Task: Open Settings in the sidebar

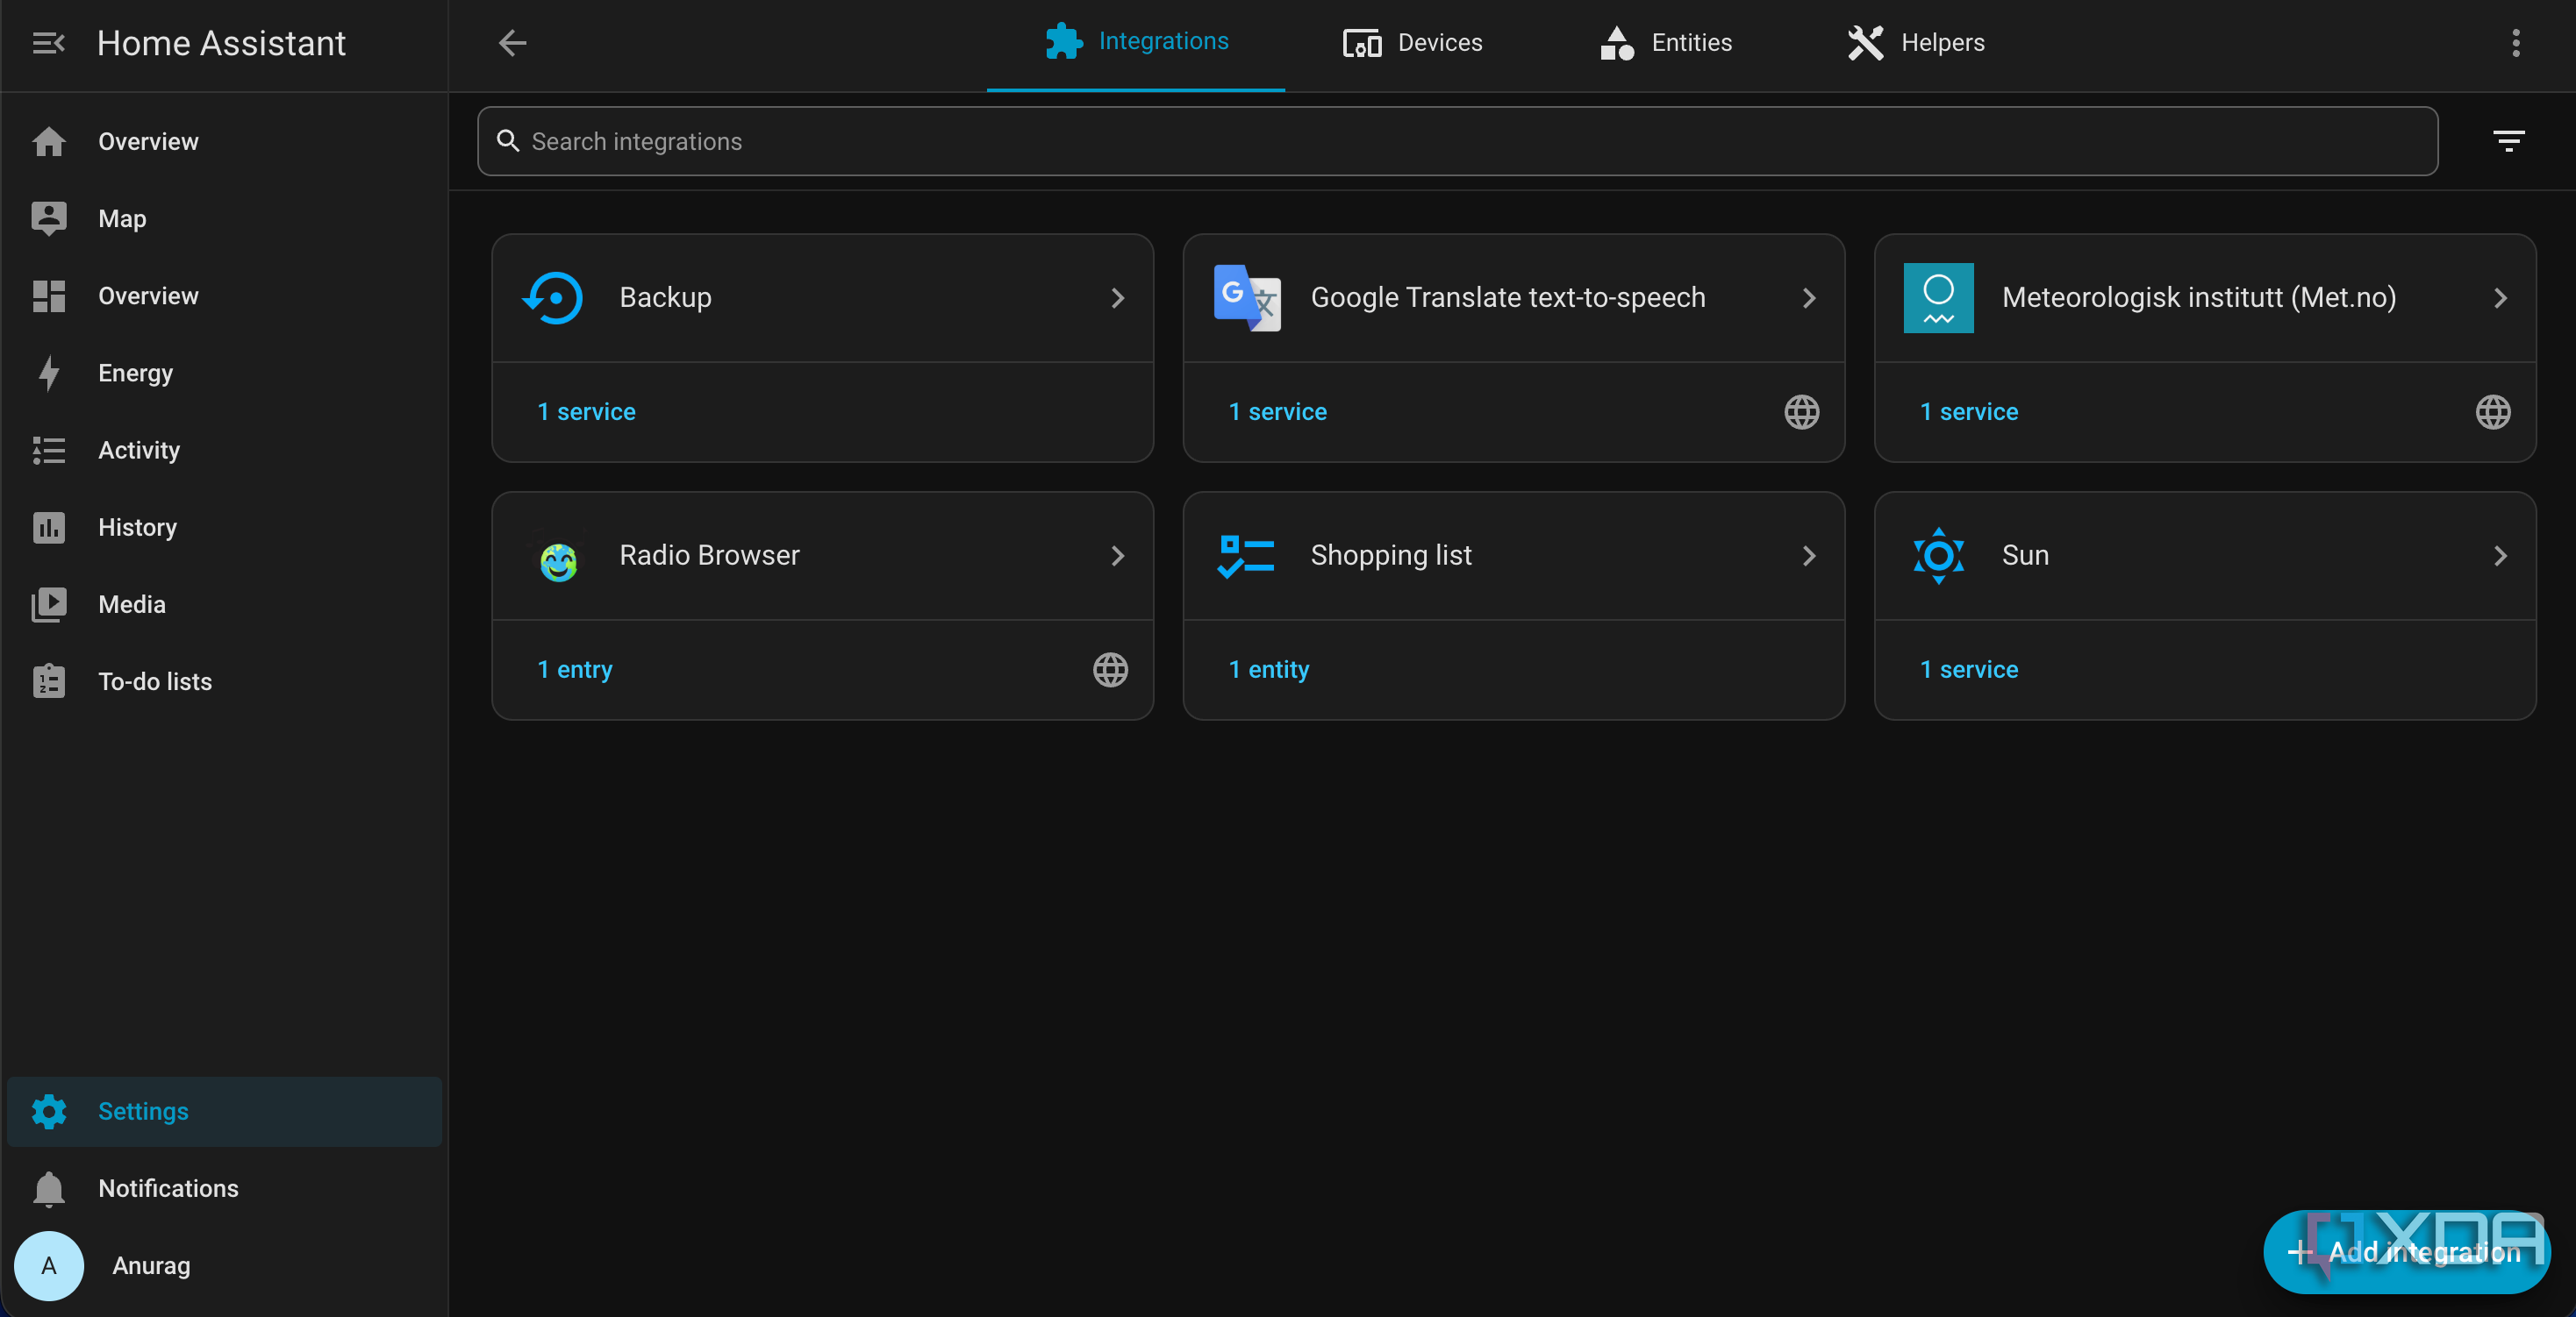Action: [224, 1111]
